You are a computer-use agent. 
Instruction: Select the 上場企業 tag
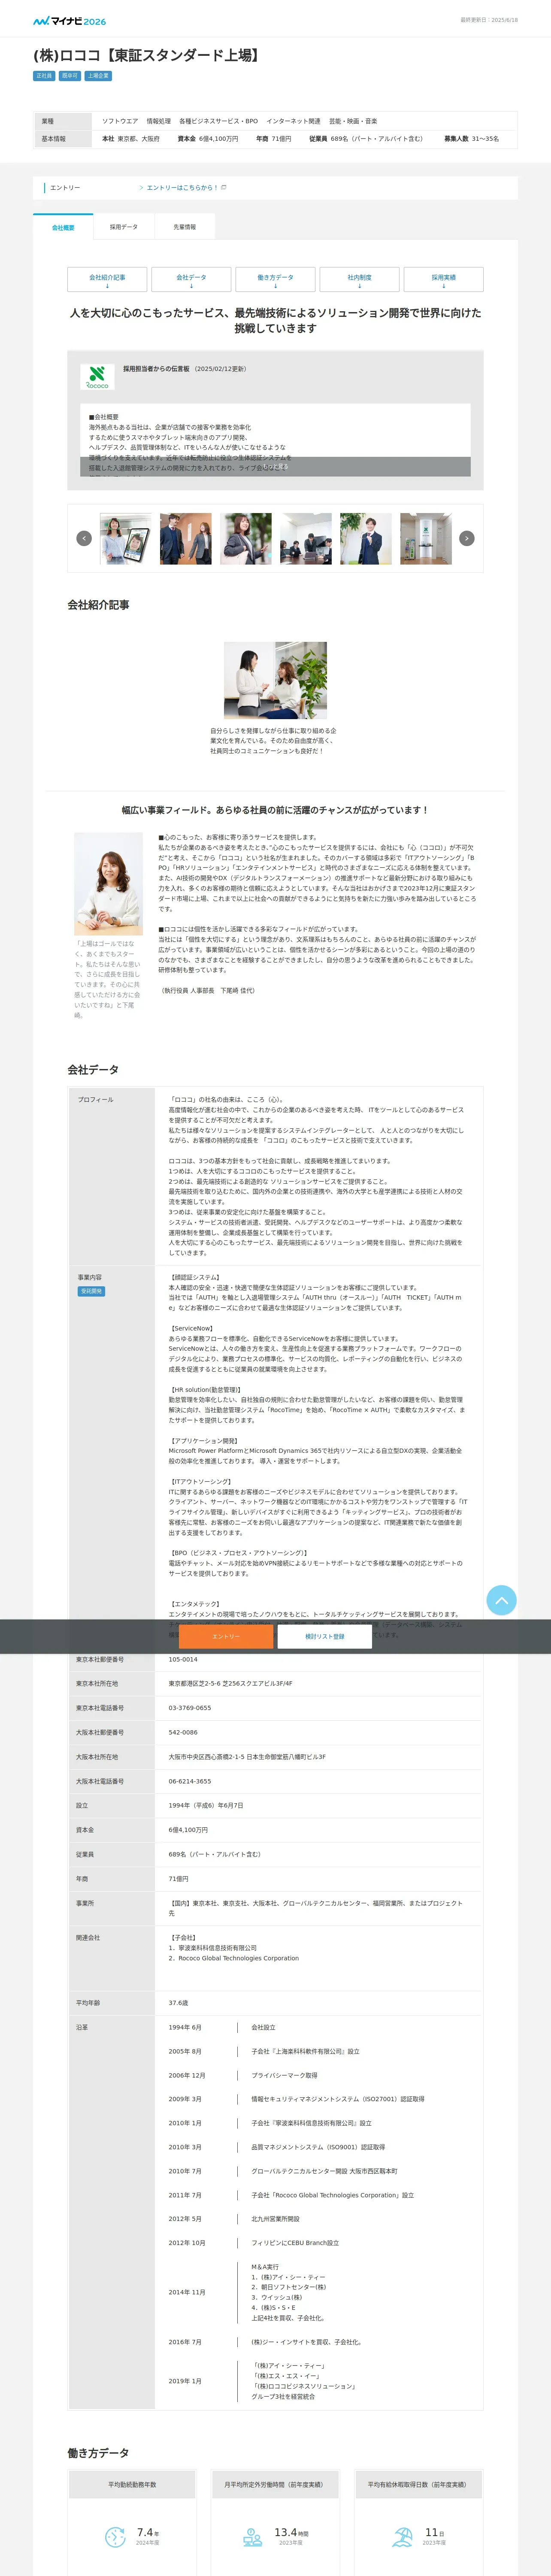click(x=98, y=76)
